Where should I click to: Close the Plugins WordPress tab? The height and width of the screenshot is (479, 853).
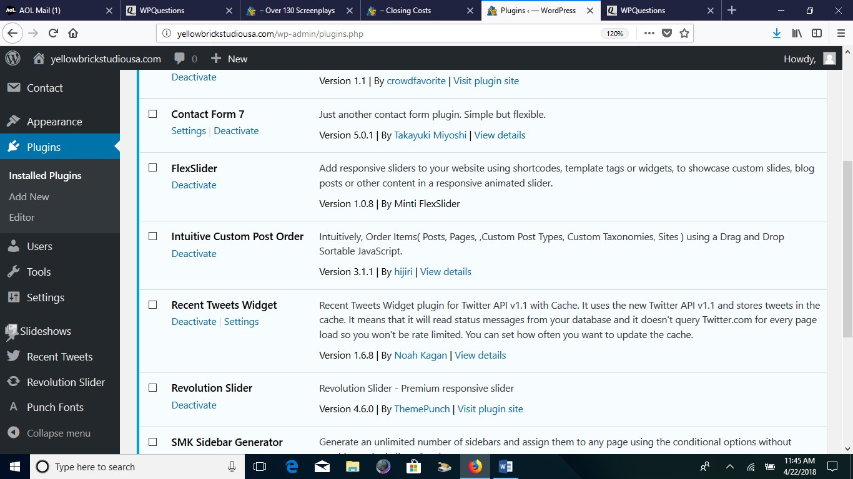pyautogui.click(x=591, y=11)
